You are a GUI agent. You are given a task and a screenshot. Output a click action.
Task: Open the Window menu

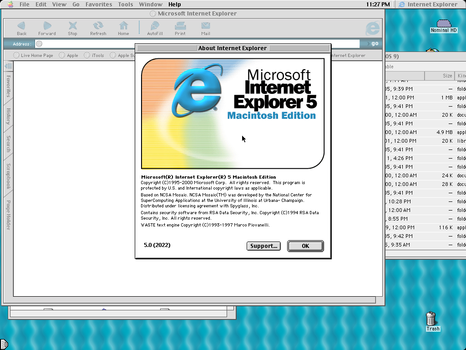(x=151, y=5)
